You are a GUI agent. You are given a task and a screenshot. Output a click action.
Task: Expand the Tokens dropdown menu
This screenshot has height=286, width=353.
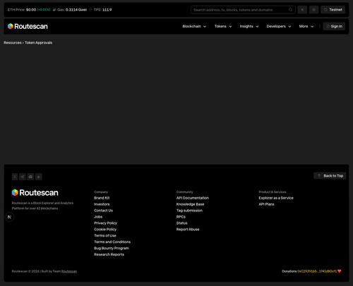pyautogui.click(x=223, y=26)
